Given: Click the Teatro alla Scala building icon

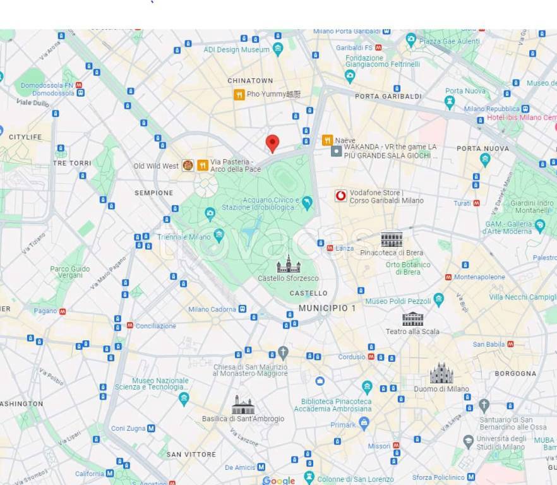Looking at the screenshot, I should [412, 319].
